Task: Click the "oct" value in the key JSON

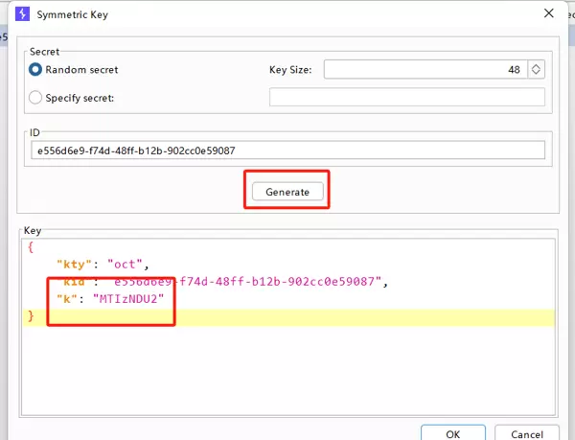Action: 129,264
